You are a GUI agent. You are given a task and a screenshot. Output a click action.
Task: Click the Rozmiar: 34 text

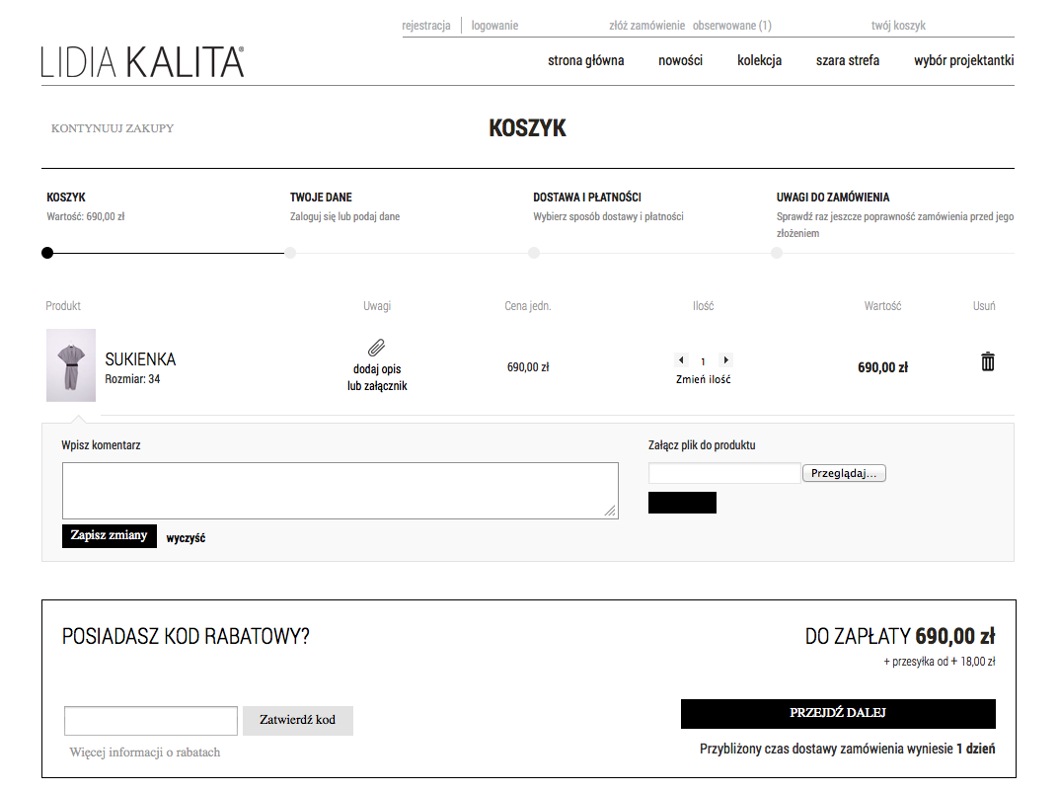click(132, 379)
